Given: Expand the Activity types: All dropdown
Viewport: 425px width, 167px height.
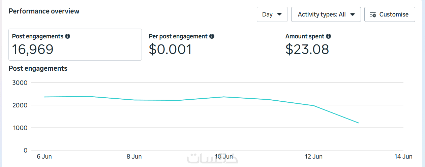Looking at the screenshot, I should (x=326, y=14).
